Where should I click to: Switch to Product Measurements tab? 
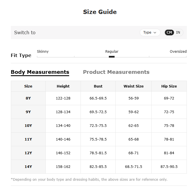(x=116, y=72)
